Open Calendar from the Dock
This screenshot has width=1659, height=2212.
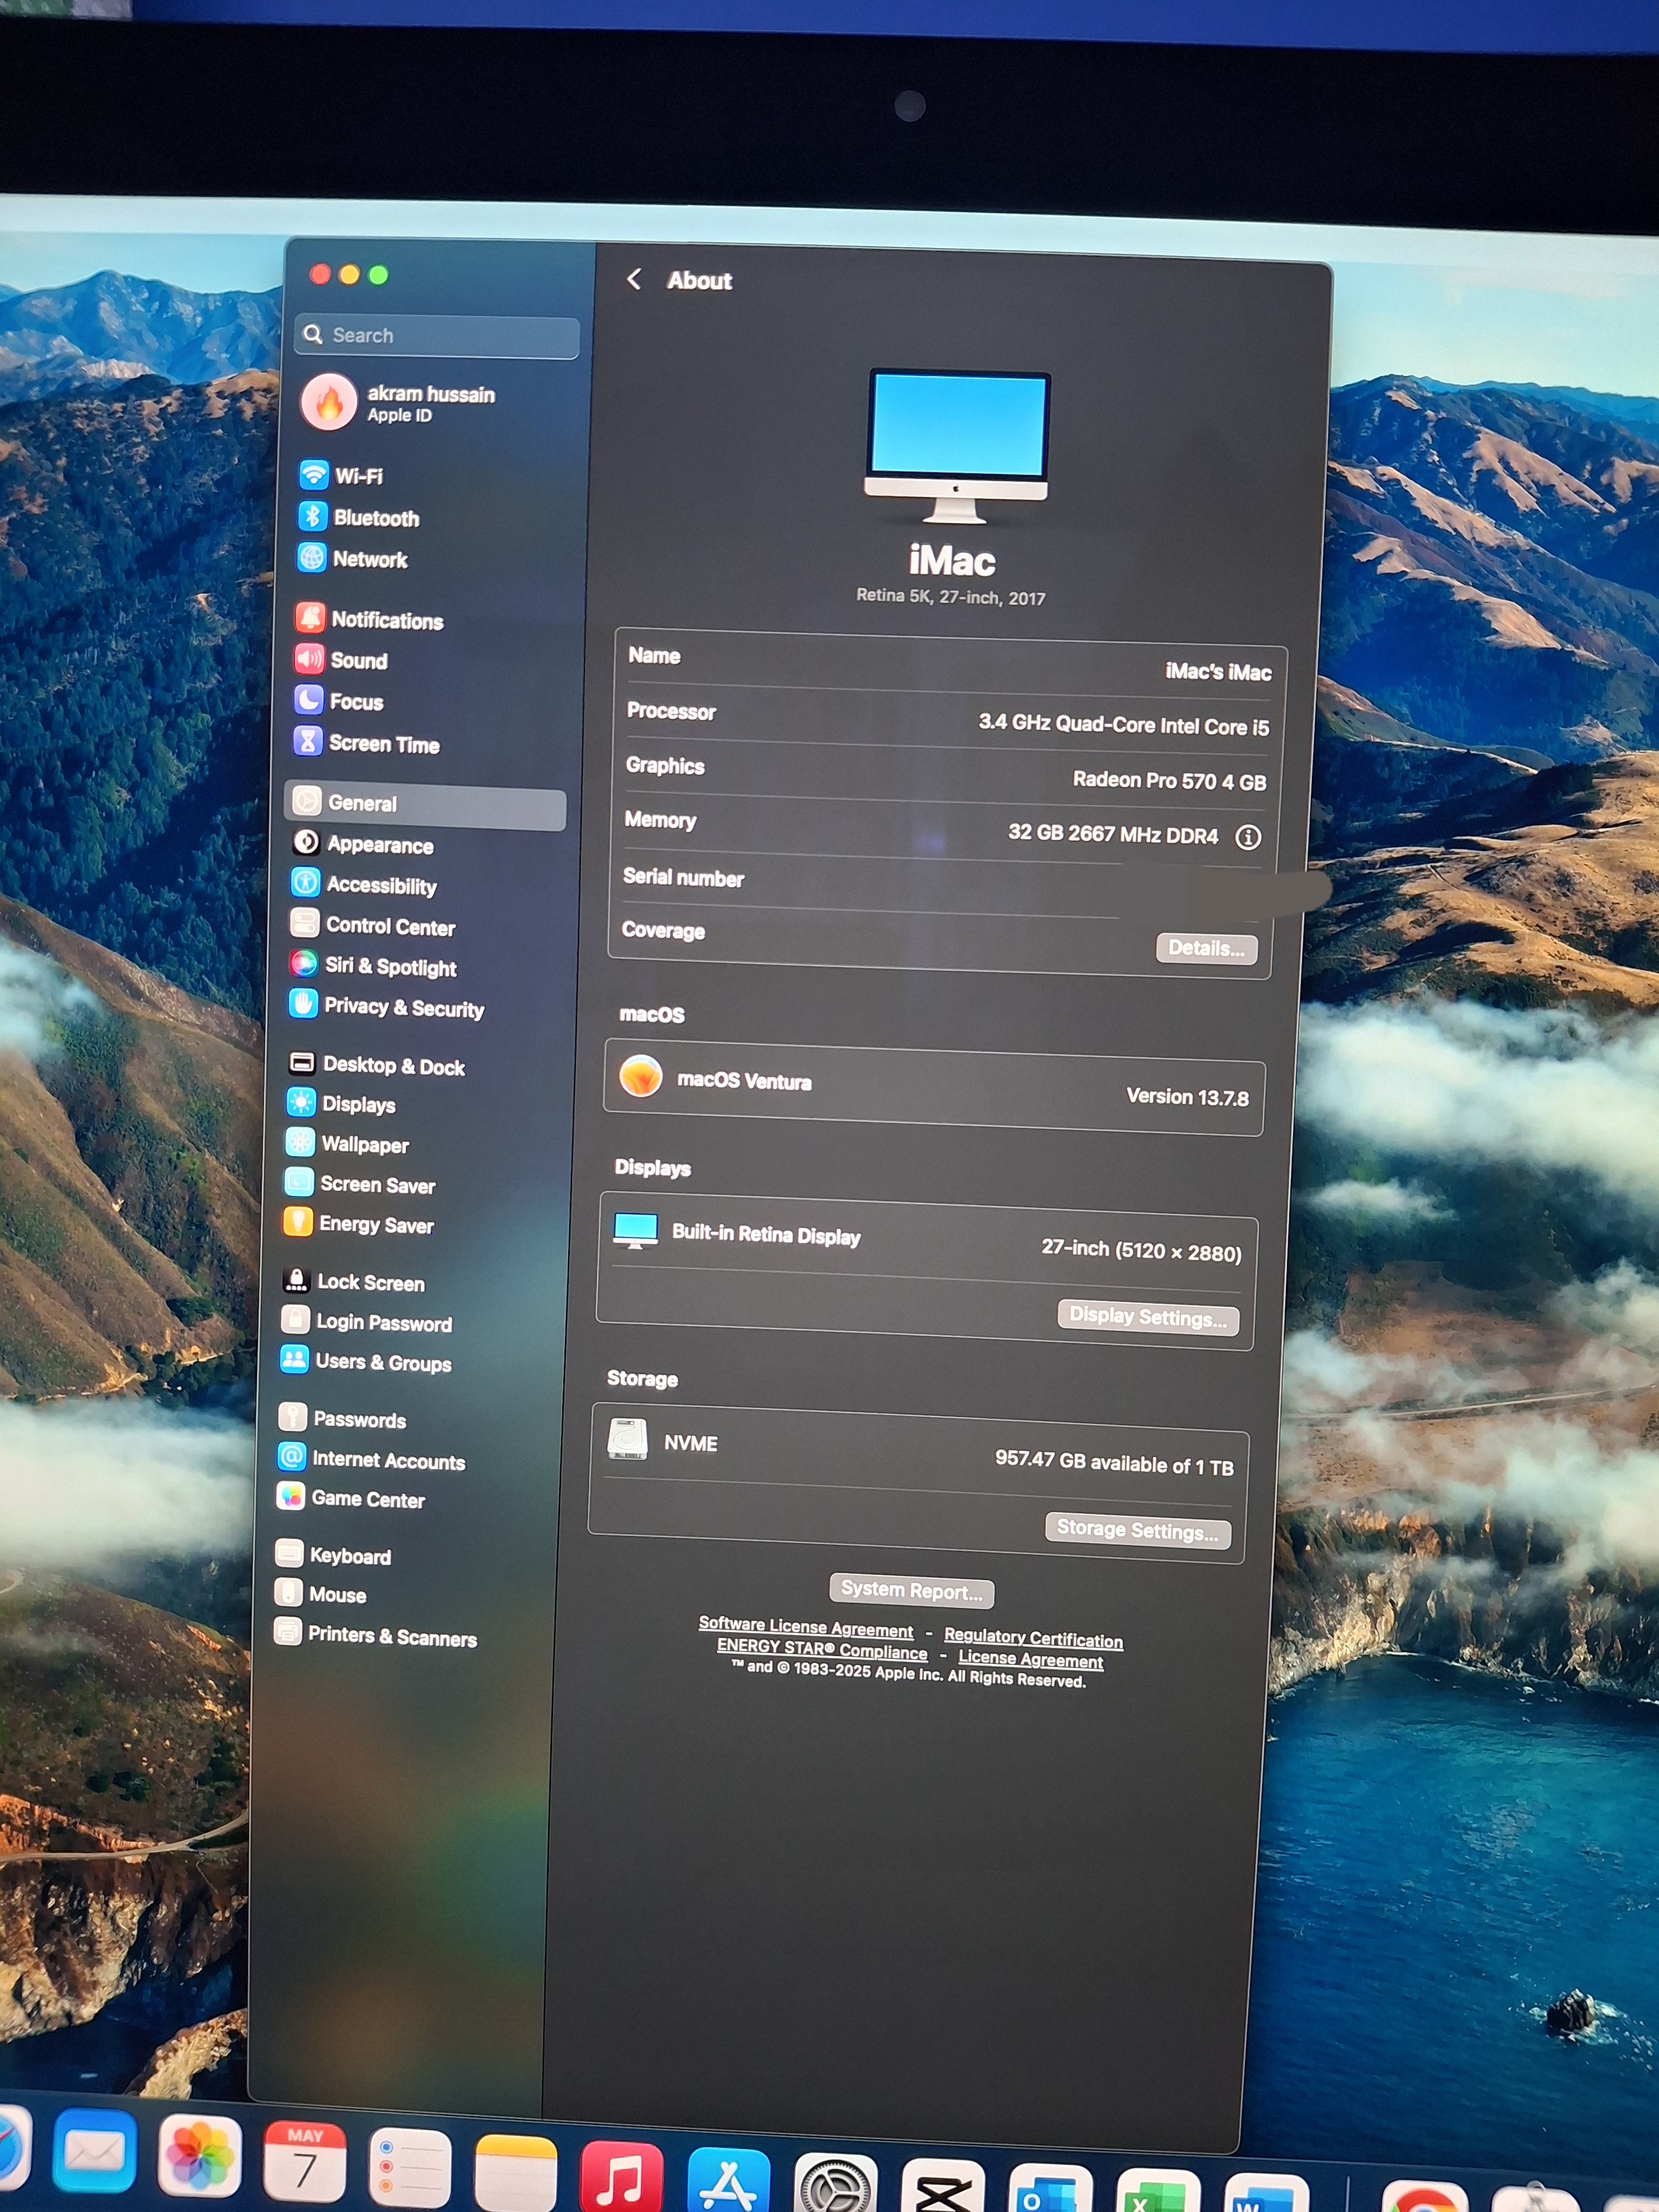point(305,2161)
